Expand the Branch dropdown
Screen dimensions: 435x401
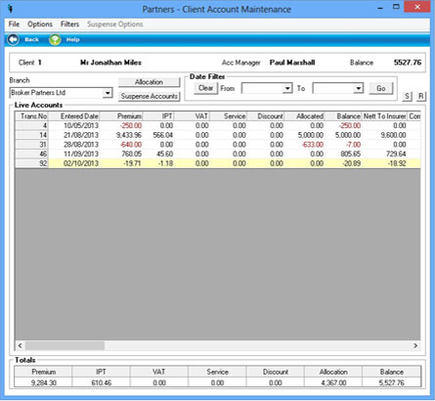108,93
